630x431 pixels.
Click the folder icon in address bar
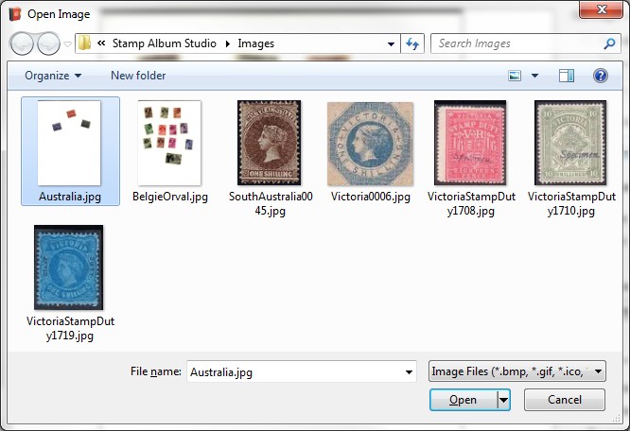point(84,43)
